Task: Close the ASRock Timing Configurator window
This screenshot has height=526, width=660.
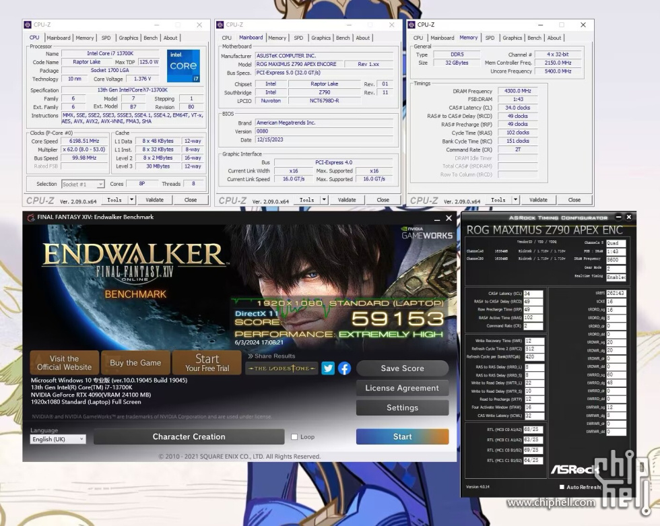Action: coord(629,217)
